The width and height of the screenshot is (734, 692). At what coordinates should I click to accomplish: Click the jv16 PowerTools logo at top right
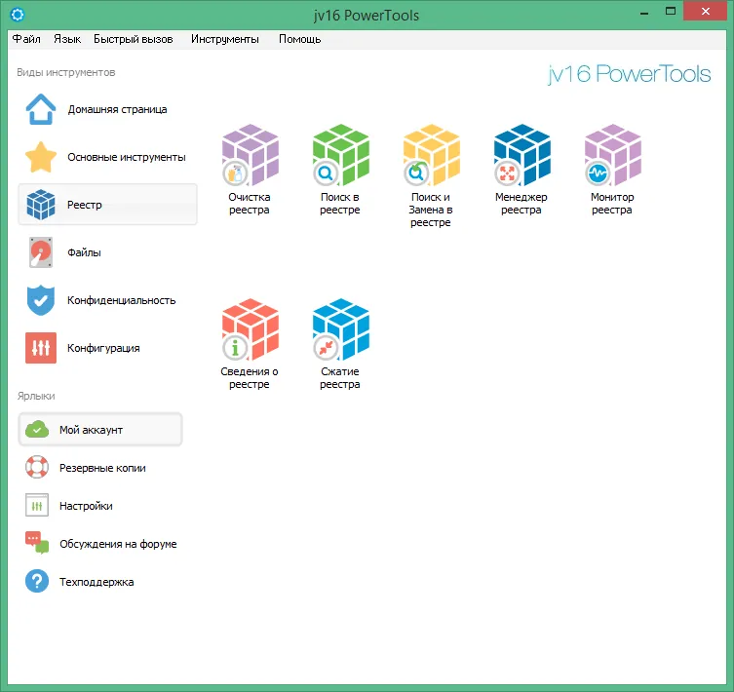[629, 74]
